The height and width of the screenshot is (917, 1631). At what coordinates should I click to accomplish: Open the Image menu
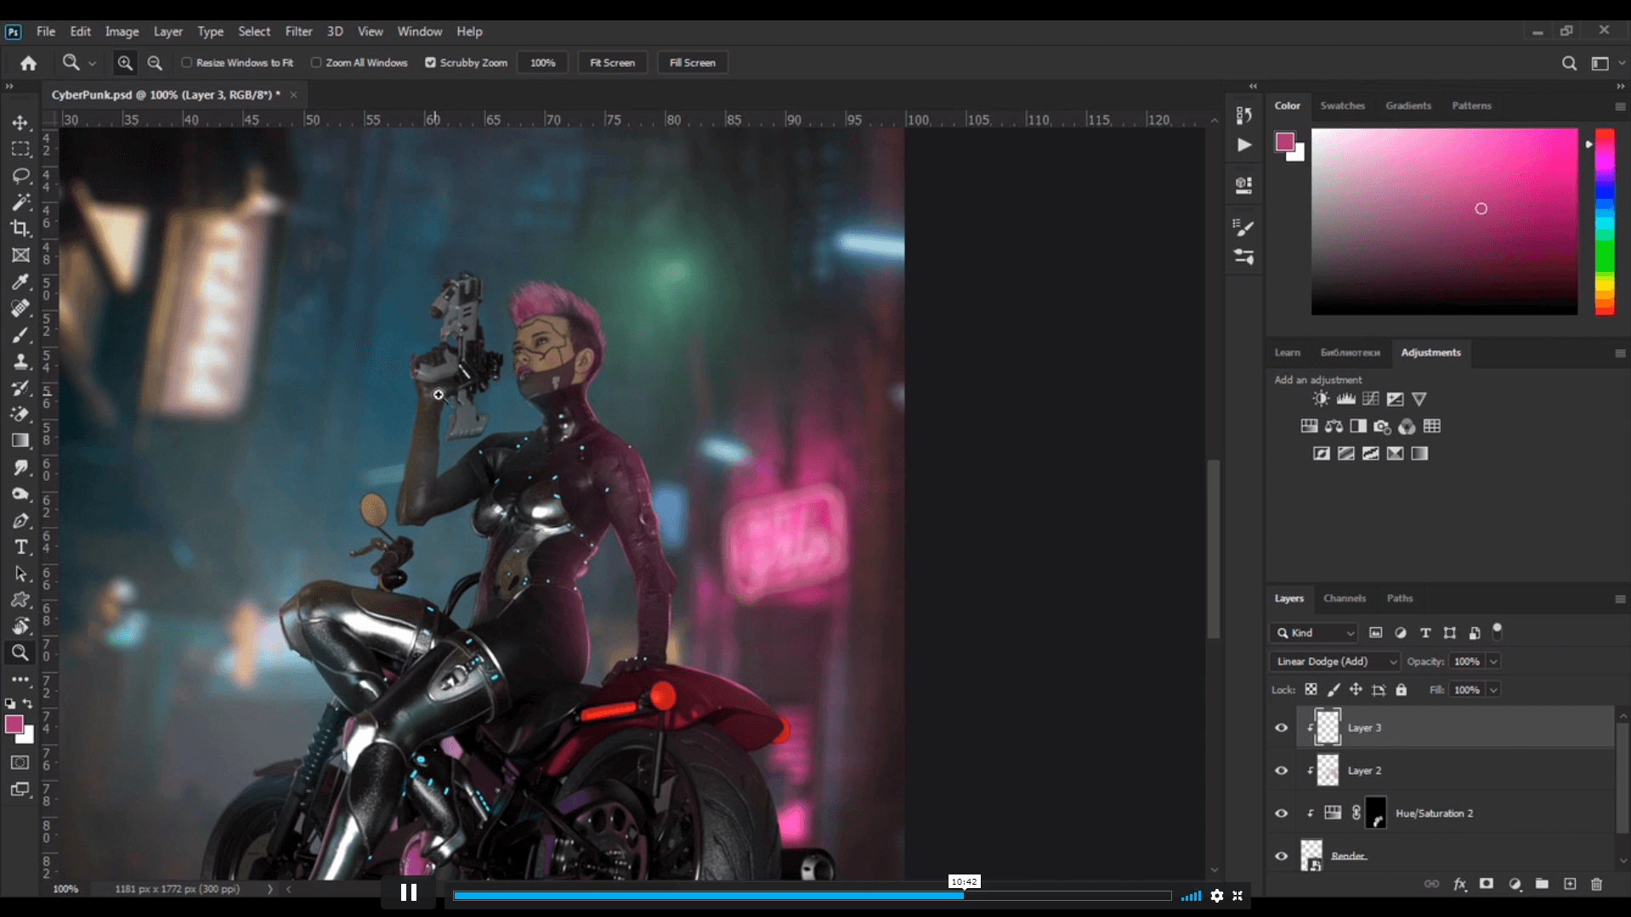tap(122, 31)
